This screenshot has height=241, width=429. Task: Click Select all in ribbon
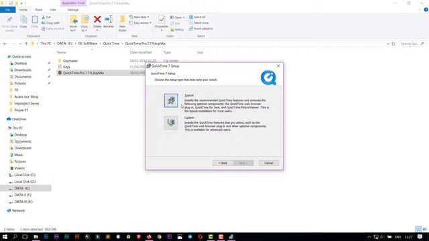pos(197,17)
